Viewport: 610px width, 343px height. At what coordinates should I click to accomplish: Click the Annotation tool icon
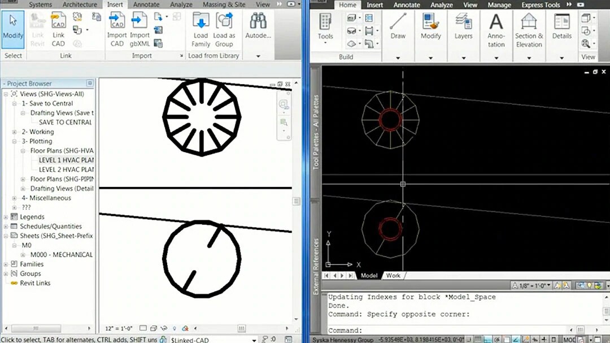496,24
